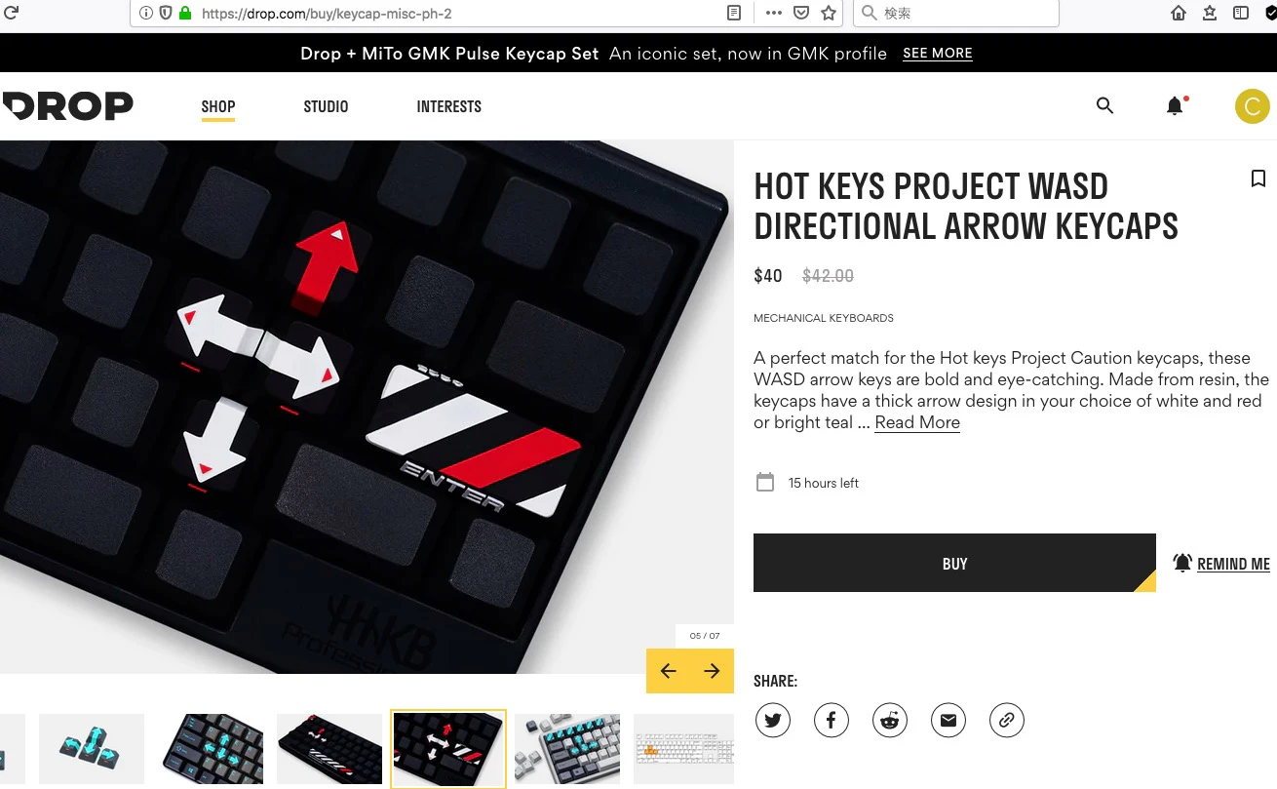Share on Reddit icon
Viewport: 1277px width, 789px height.
coord(890,721)
